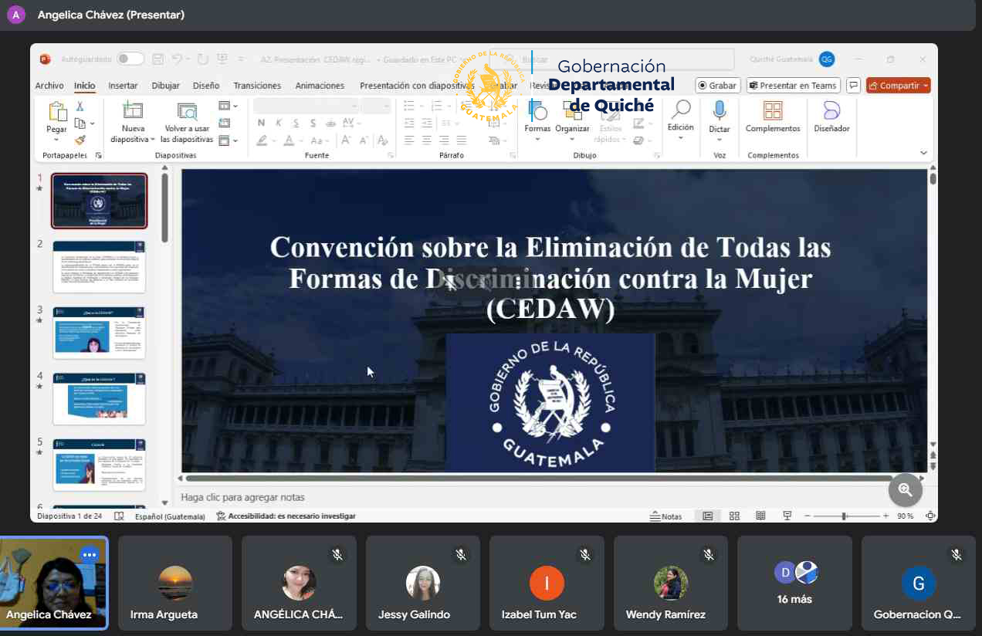Click Presentar en Teams button
Screen dimensions: 982x636
[x=794, y=86]
